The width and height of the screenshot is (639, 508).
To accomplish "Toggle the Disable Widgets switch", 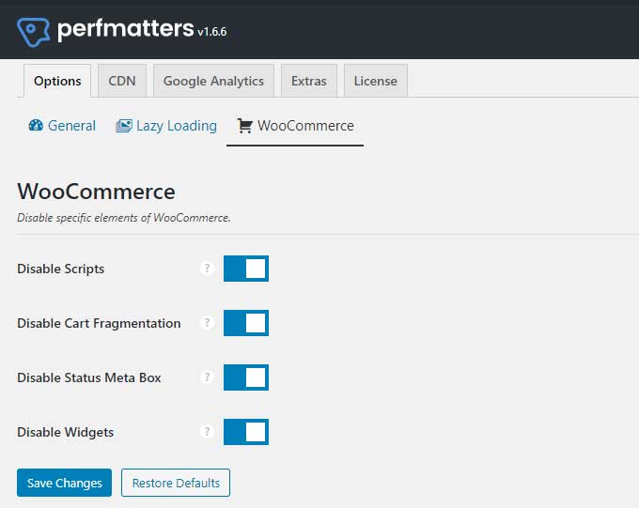I will [x=246, y=432].
